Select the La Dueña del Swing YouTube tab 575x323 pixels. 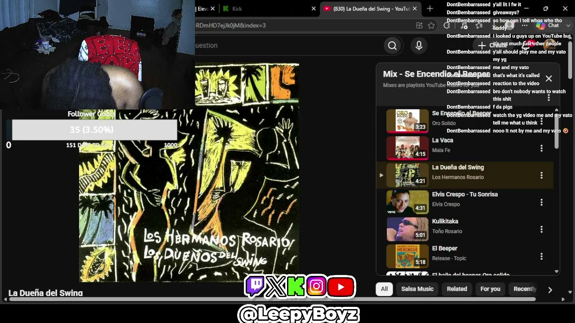pos(371,9)
